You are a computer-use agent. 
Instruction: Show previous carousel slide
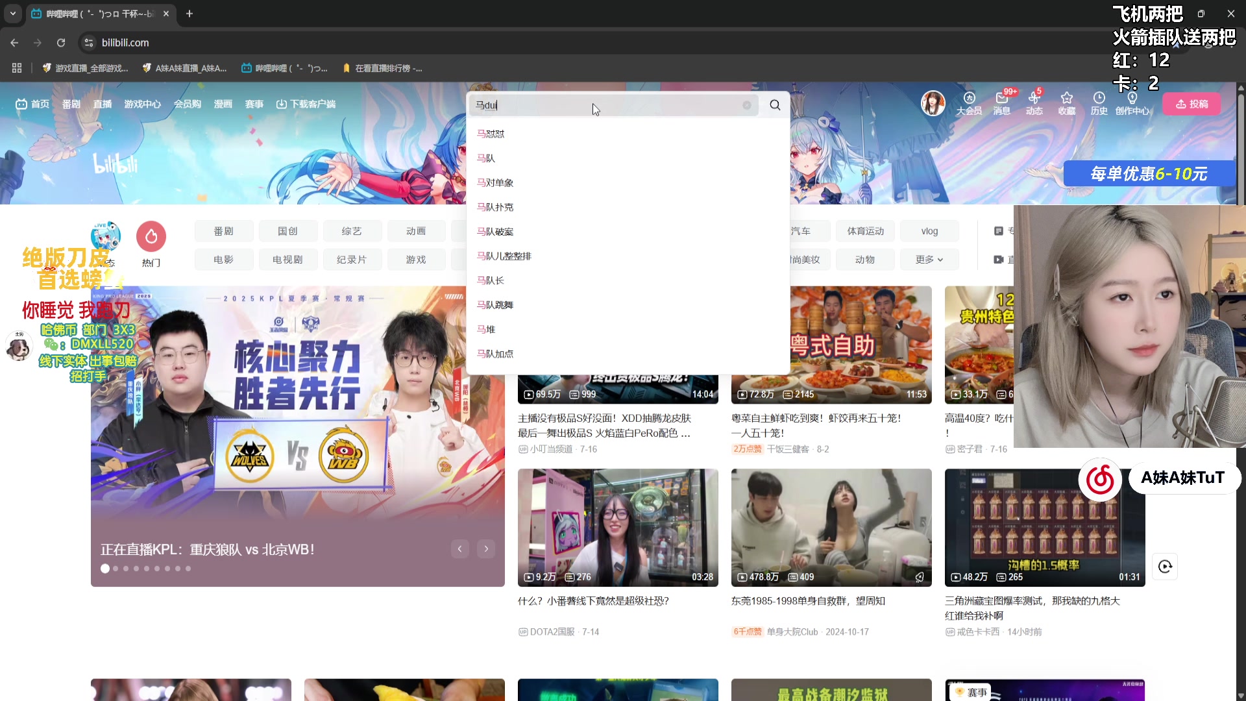coord(460,549)
